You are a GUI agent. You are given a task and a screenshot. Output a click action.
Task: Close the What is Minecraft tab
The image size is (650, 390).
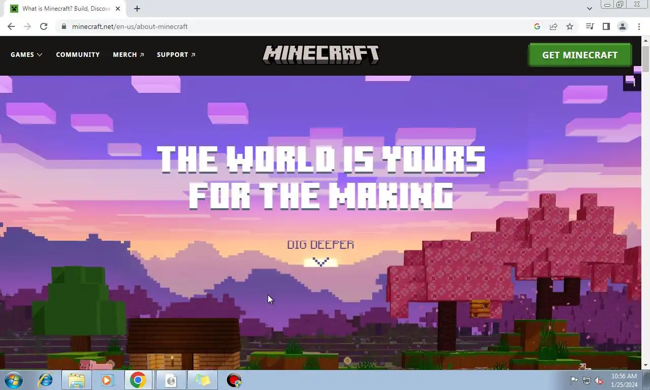tap(118, 9)
